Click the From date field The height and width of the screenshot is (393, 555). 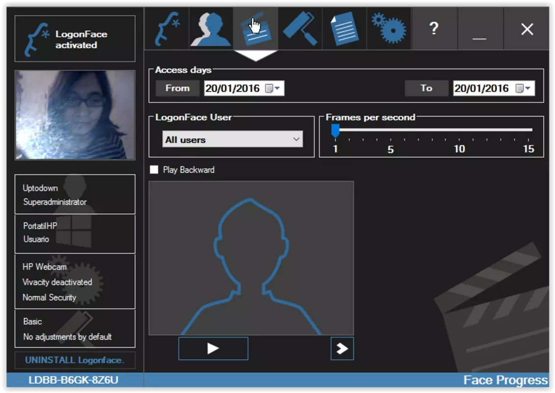click(244, 88)
